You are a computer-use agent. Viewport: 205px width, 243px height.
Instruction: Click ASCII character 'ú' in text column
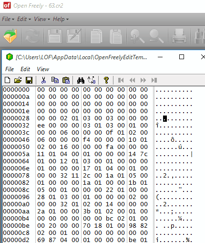click(x=180, y=147)
